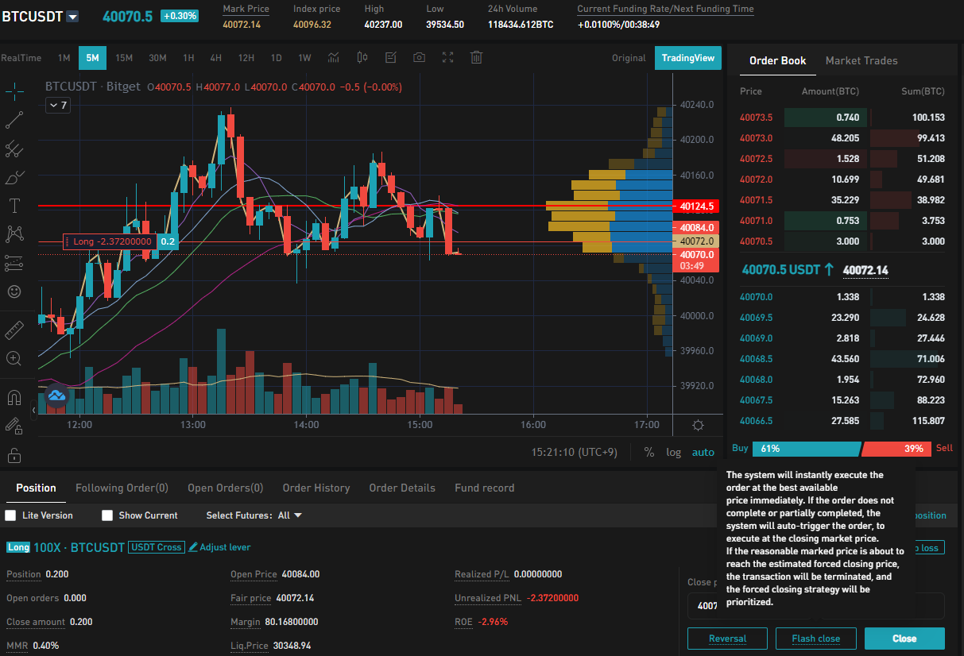The height and width of the screenshot is (656, 964).
Task: Click Current Funding Rate/Next Funding Time label
Action: tap(665, 10)
